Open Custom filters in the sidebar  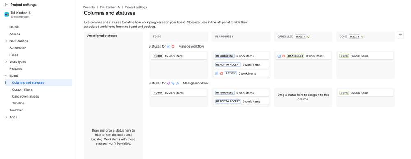tap(22, 90)
